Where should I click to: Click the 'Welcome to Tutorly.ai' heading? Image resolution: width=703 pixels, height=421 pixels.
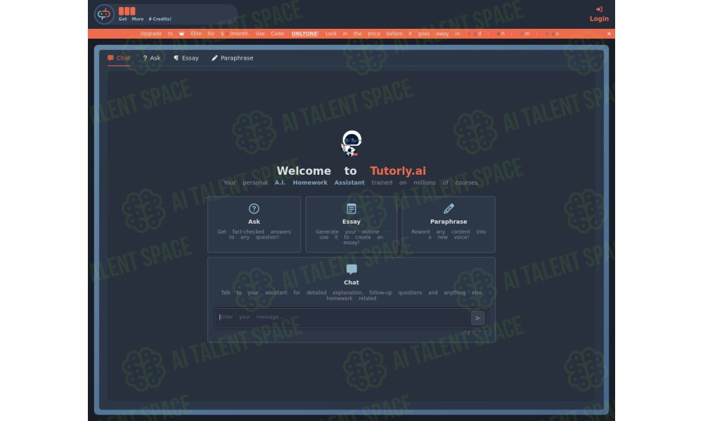(x=351, y=171)
